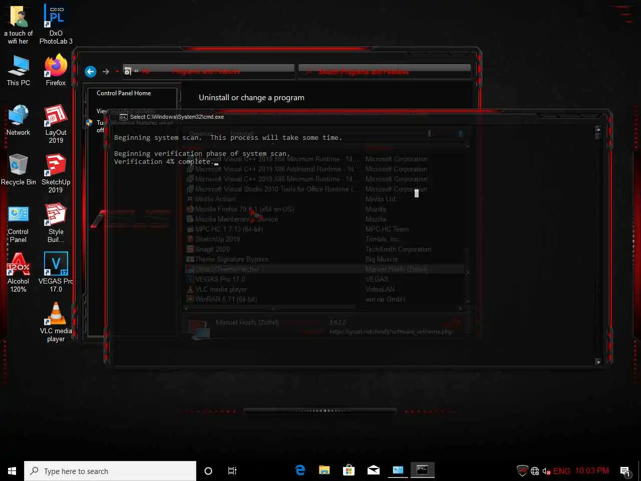Open Microsoft Store from the taskbar
641x481 pixels.
point(349,470)
